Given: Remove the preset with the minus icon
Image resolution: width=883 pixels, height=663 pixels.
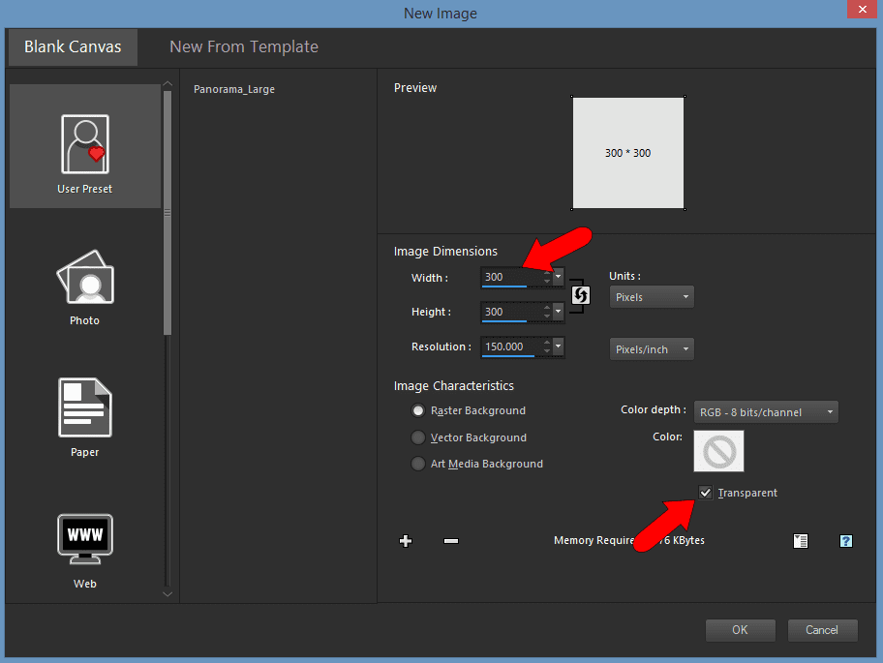Looking at the screenshot, I should pos(450,540).
